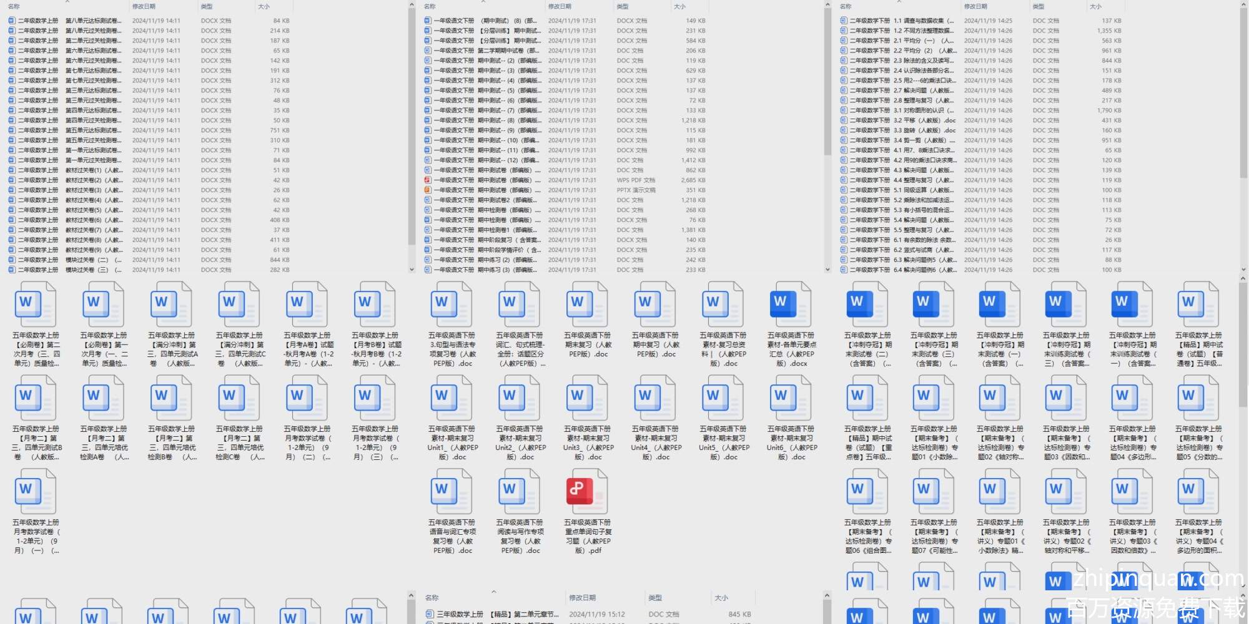Viewport: 1249px width, 624px height.
Task: Click the orange PPTX icon for 一年级语文下册 期中测试卷
Action: (x=428, y=190)
